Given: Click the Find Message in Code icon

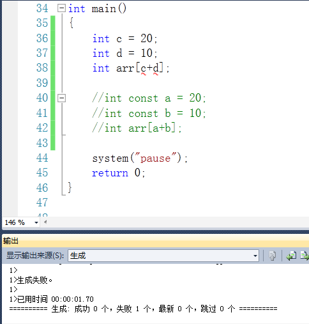Looking at the screenshot, I should 272,256.
